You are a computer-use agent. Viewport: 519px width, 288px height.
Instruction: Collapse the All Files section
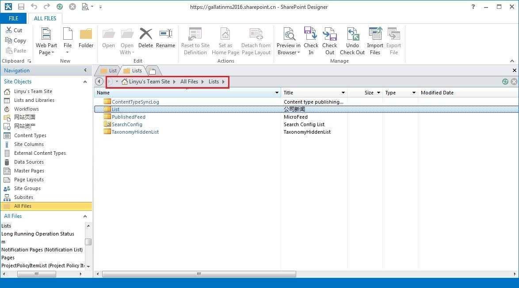[x=85, y=216]
